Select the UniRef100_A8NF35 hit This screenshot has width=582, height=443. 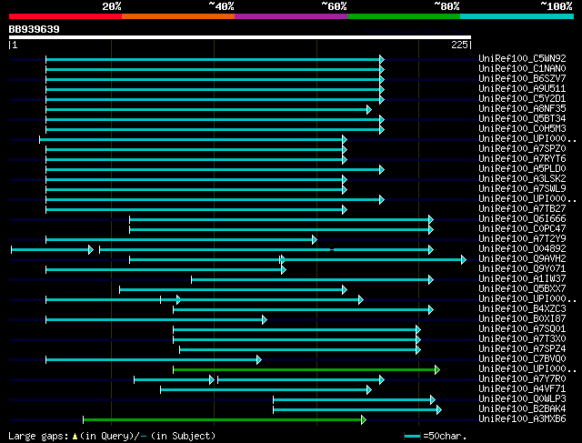click(x=522, y=108)
